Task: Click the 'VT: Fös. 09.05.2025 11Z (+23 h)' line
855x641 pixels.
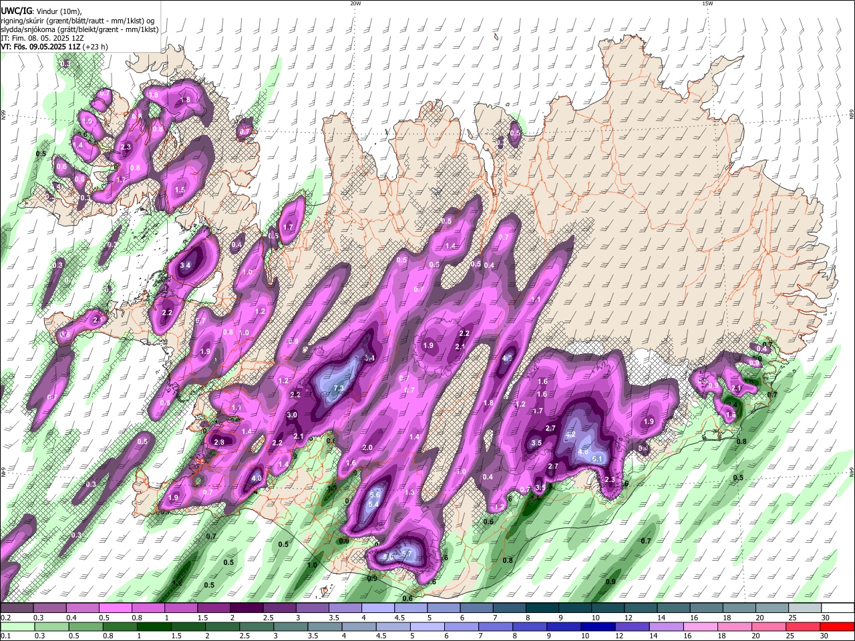Action: pyautogui.click(x=55, y=47)
